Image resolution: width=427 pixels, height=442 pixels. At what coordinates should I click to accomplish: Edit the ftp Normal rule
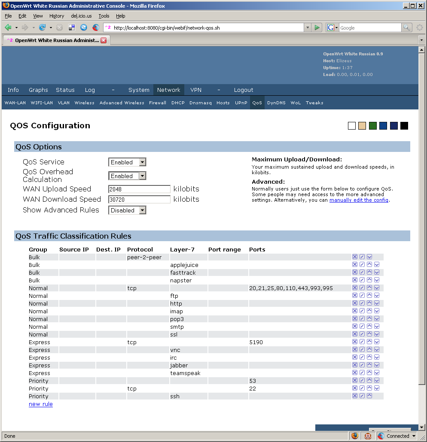362,295
